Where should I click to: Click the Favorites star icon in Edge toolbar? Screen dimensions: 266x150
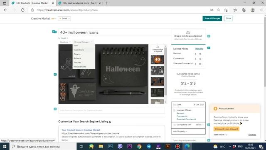[235, 10]
